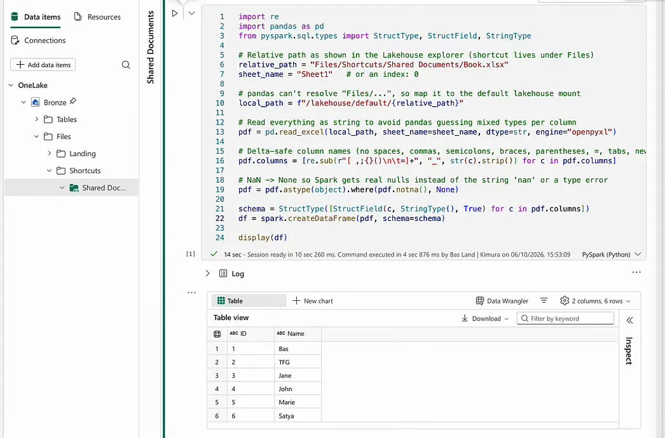Launch Data Wrangler
The width and height of the screenshot is (665, 438).
[502, 301]
